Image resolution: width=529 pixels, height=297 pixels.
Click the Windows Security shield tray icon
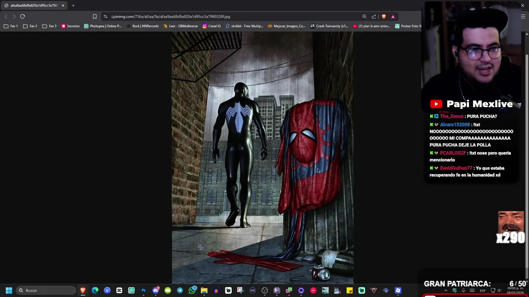coord(455,290)
